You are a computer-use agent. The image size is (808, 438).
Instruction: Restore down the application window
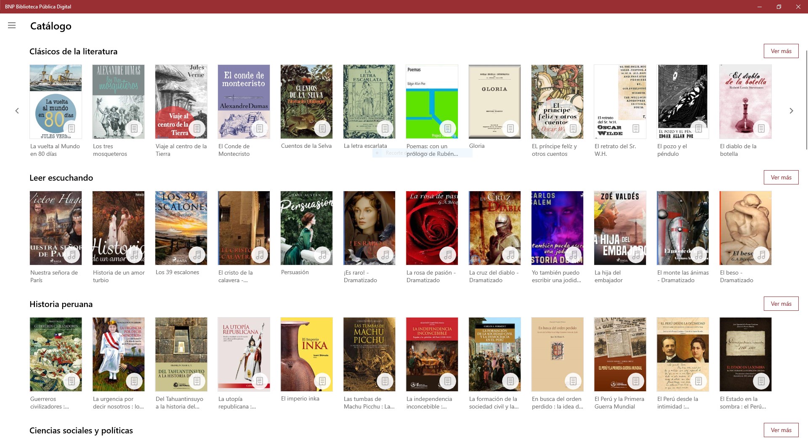pyautogui.click(x=779, y=7)
